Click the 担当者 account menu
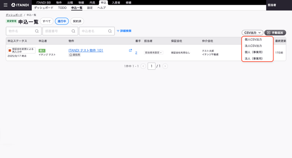 point(272,5)
